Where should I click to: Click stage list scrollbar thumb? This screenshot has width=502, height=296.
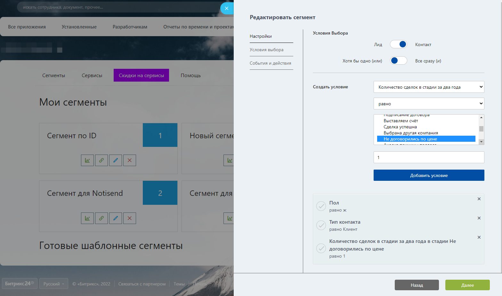[481, 129]
